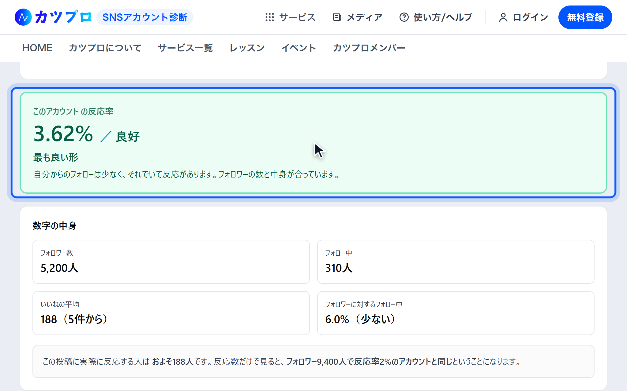Image resolution: width=627 pixels, height=391 pixels.
Task: Open カツプロメンバー navigation item
Action: tap(369, 48)
